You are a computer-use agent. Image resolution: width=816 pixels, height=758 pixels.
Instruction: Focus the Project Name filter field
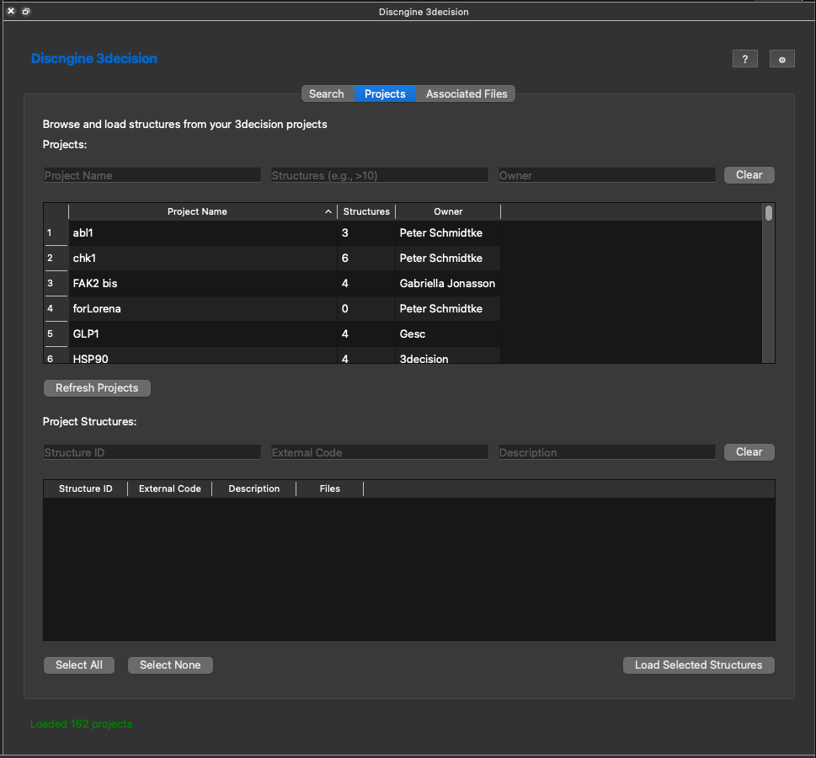tap(152, 175)
